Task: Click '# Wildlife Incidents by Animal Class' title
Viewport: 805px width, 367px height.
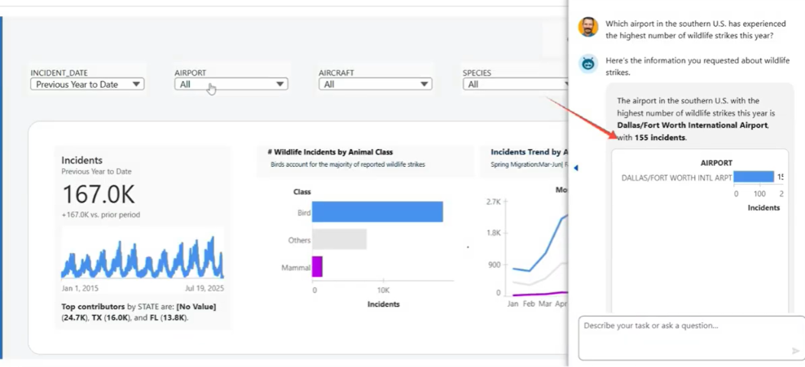Action: [x=330, y=152]
